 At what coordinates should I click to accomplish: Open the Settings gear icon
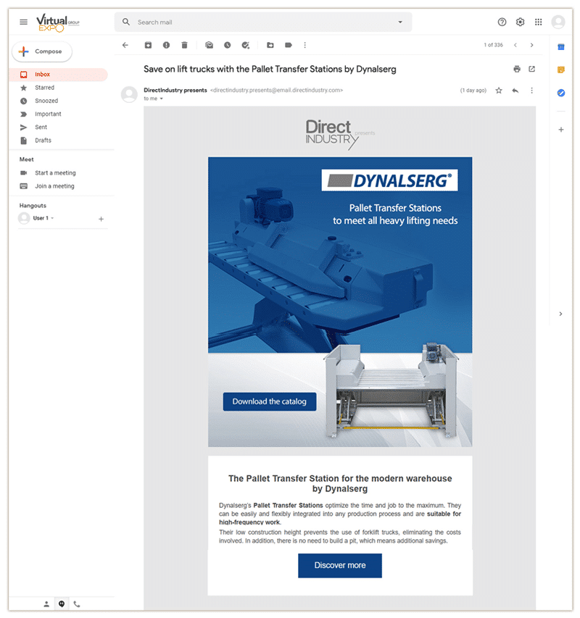520,22
